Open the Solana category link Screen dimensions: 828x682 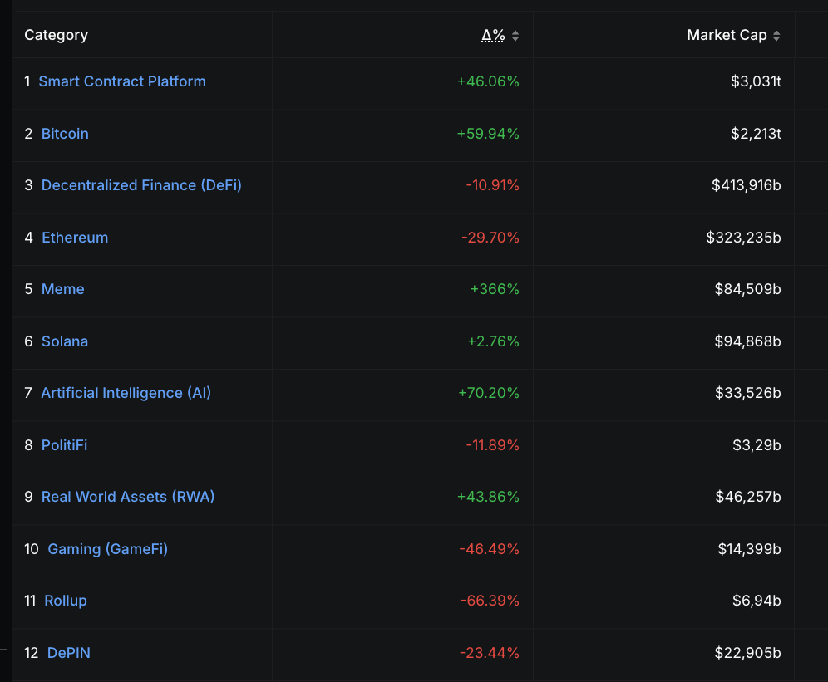64,341
